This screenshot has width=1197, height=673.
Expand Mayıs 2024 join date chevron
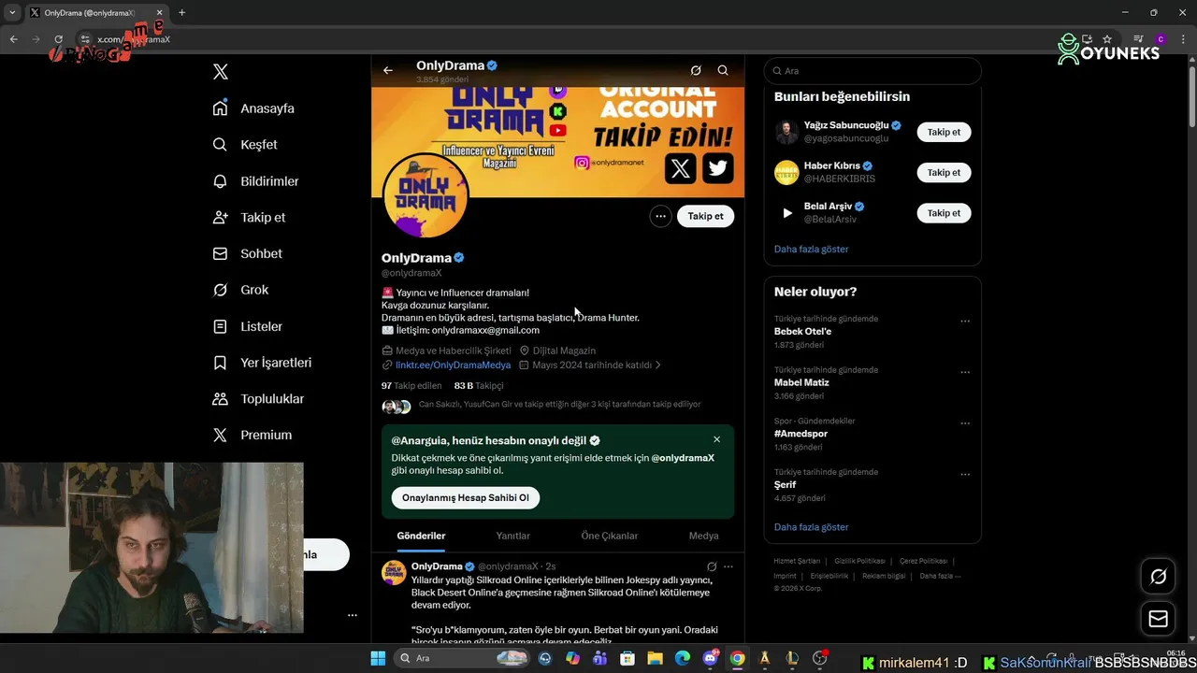pos(658,365)
